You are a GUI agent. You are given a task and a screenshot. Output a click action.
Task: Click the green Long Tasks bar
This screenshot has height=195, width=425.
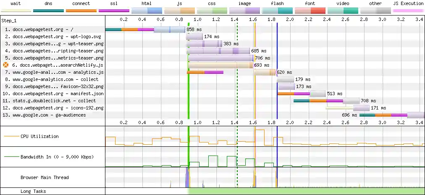click(x=307, y=191)
